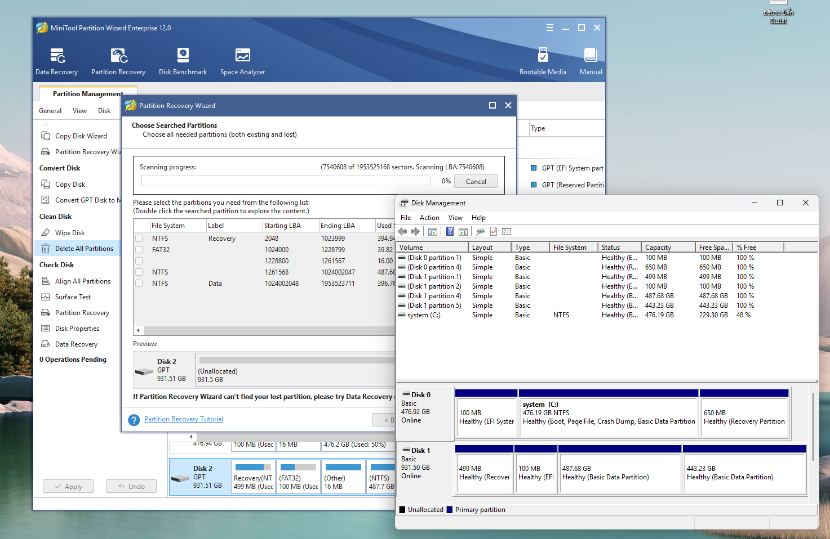This screenshot has width=830, height=539.
Task: Switch to Partition Management tab
Action: coord(88,94)
